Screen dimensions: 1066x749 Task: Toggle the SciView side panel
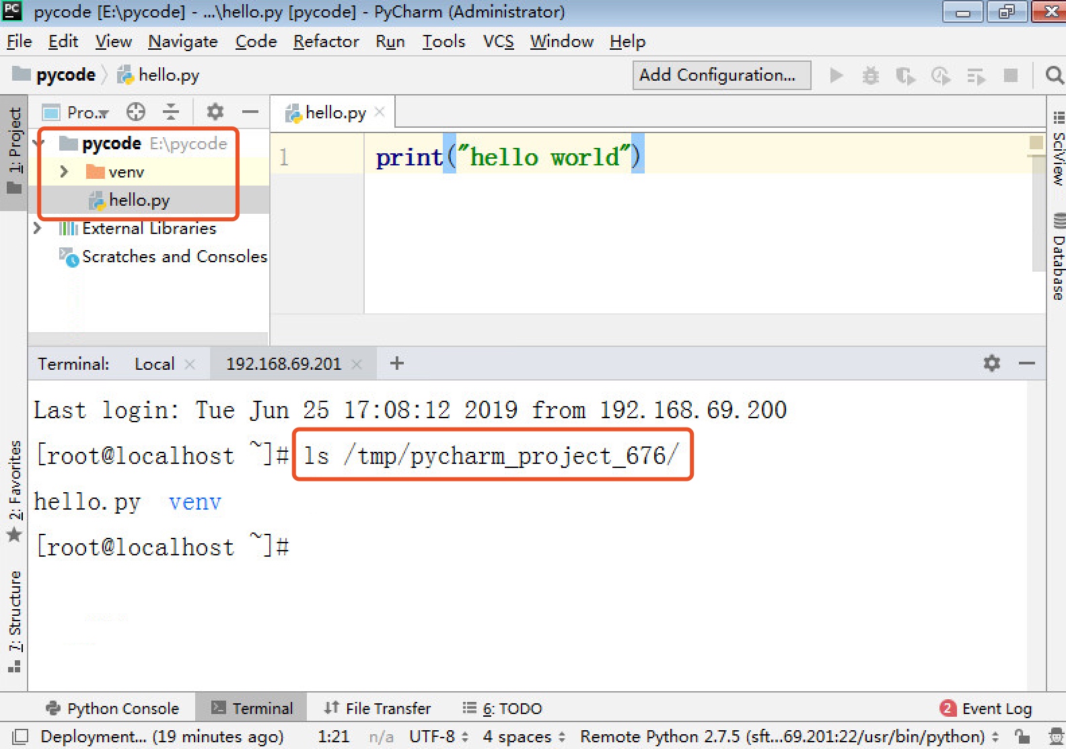1057,149
